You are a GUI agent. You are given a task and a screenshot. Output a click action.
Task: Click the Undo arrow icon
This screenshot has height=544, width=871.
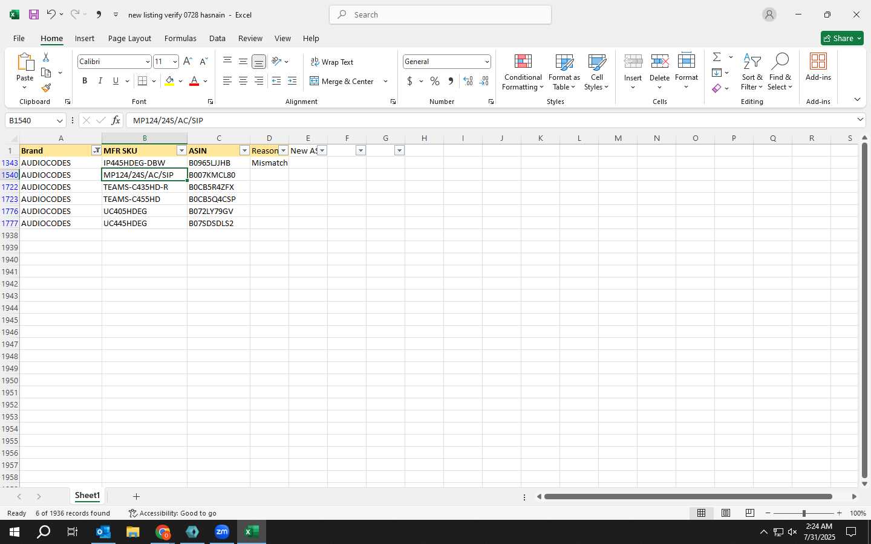coord(51,15)
